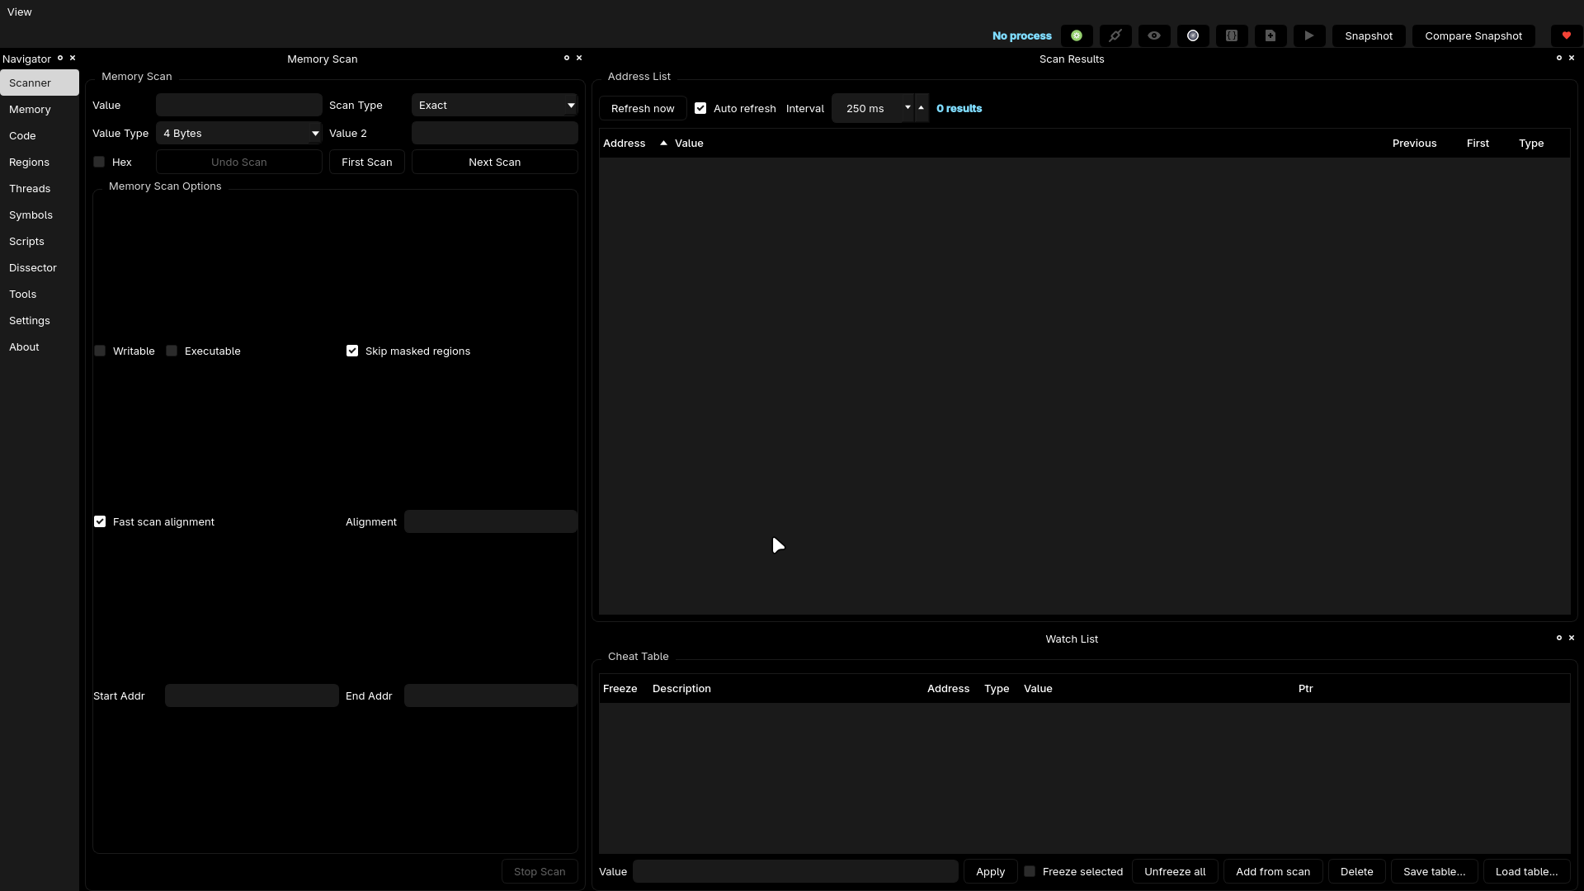
Task: Click the Unfreeze all button
Action: 1175,871
